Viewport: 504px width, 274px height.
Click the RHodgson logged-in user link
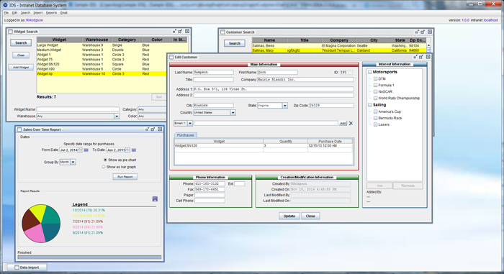coord(35,20)
